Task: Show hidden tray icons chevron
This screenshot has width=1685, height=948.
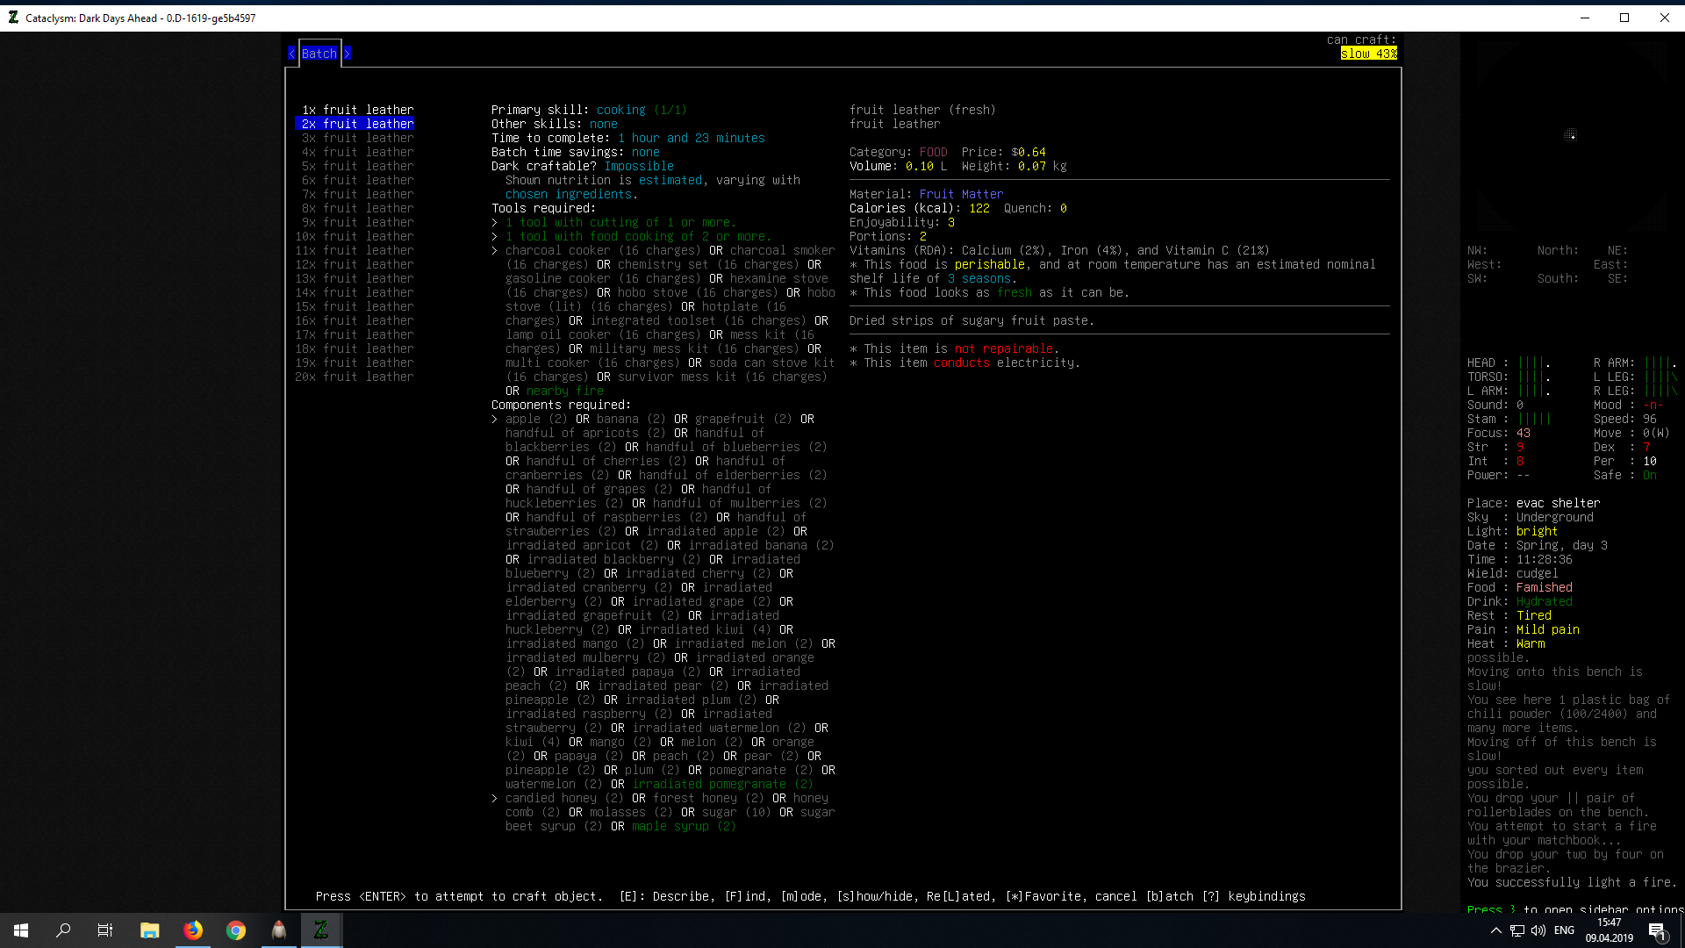Action: pyautogui.click(x=1495, y=930)
